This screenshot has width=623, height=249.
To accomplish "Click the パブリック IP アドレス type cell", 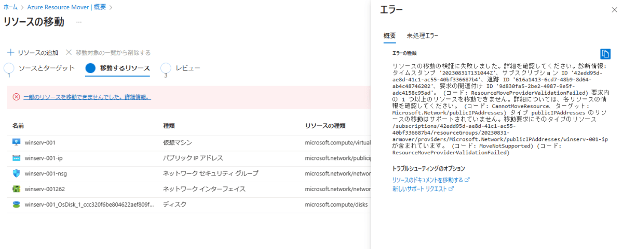I will point(193,158).
